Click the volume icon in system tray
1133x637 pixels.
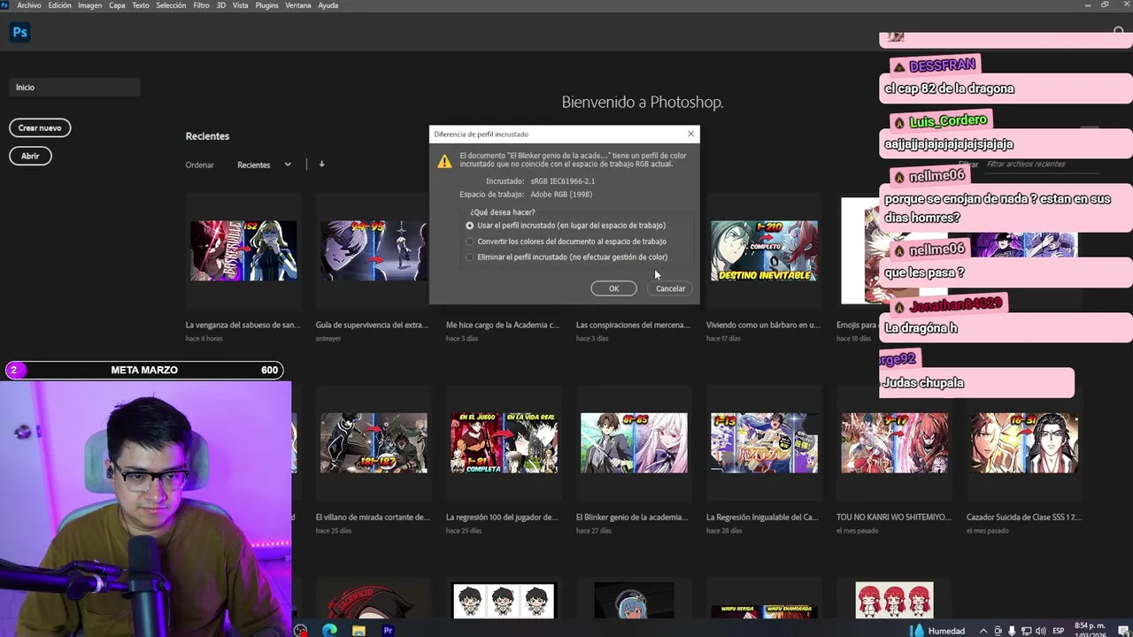[x=1040, y=631]
